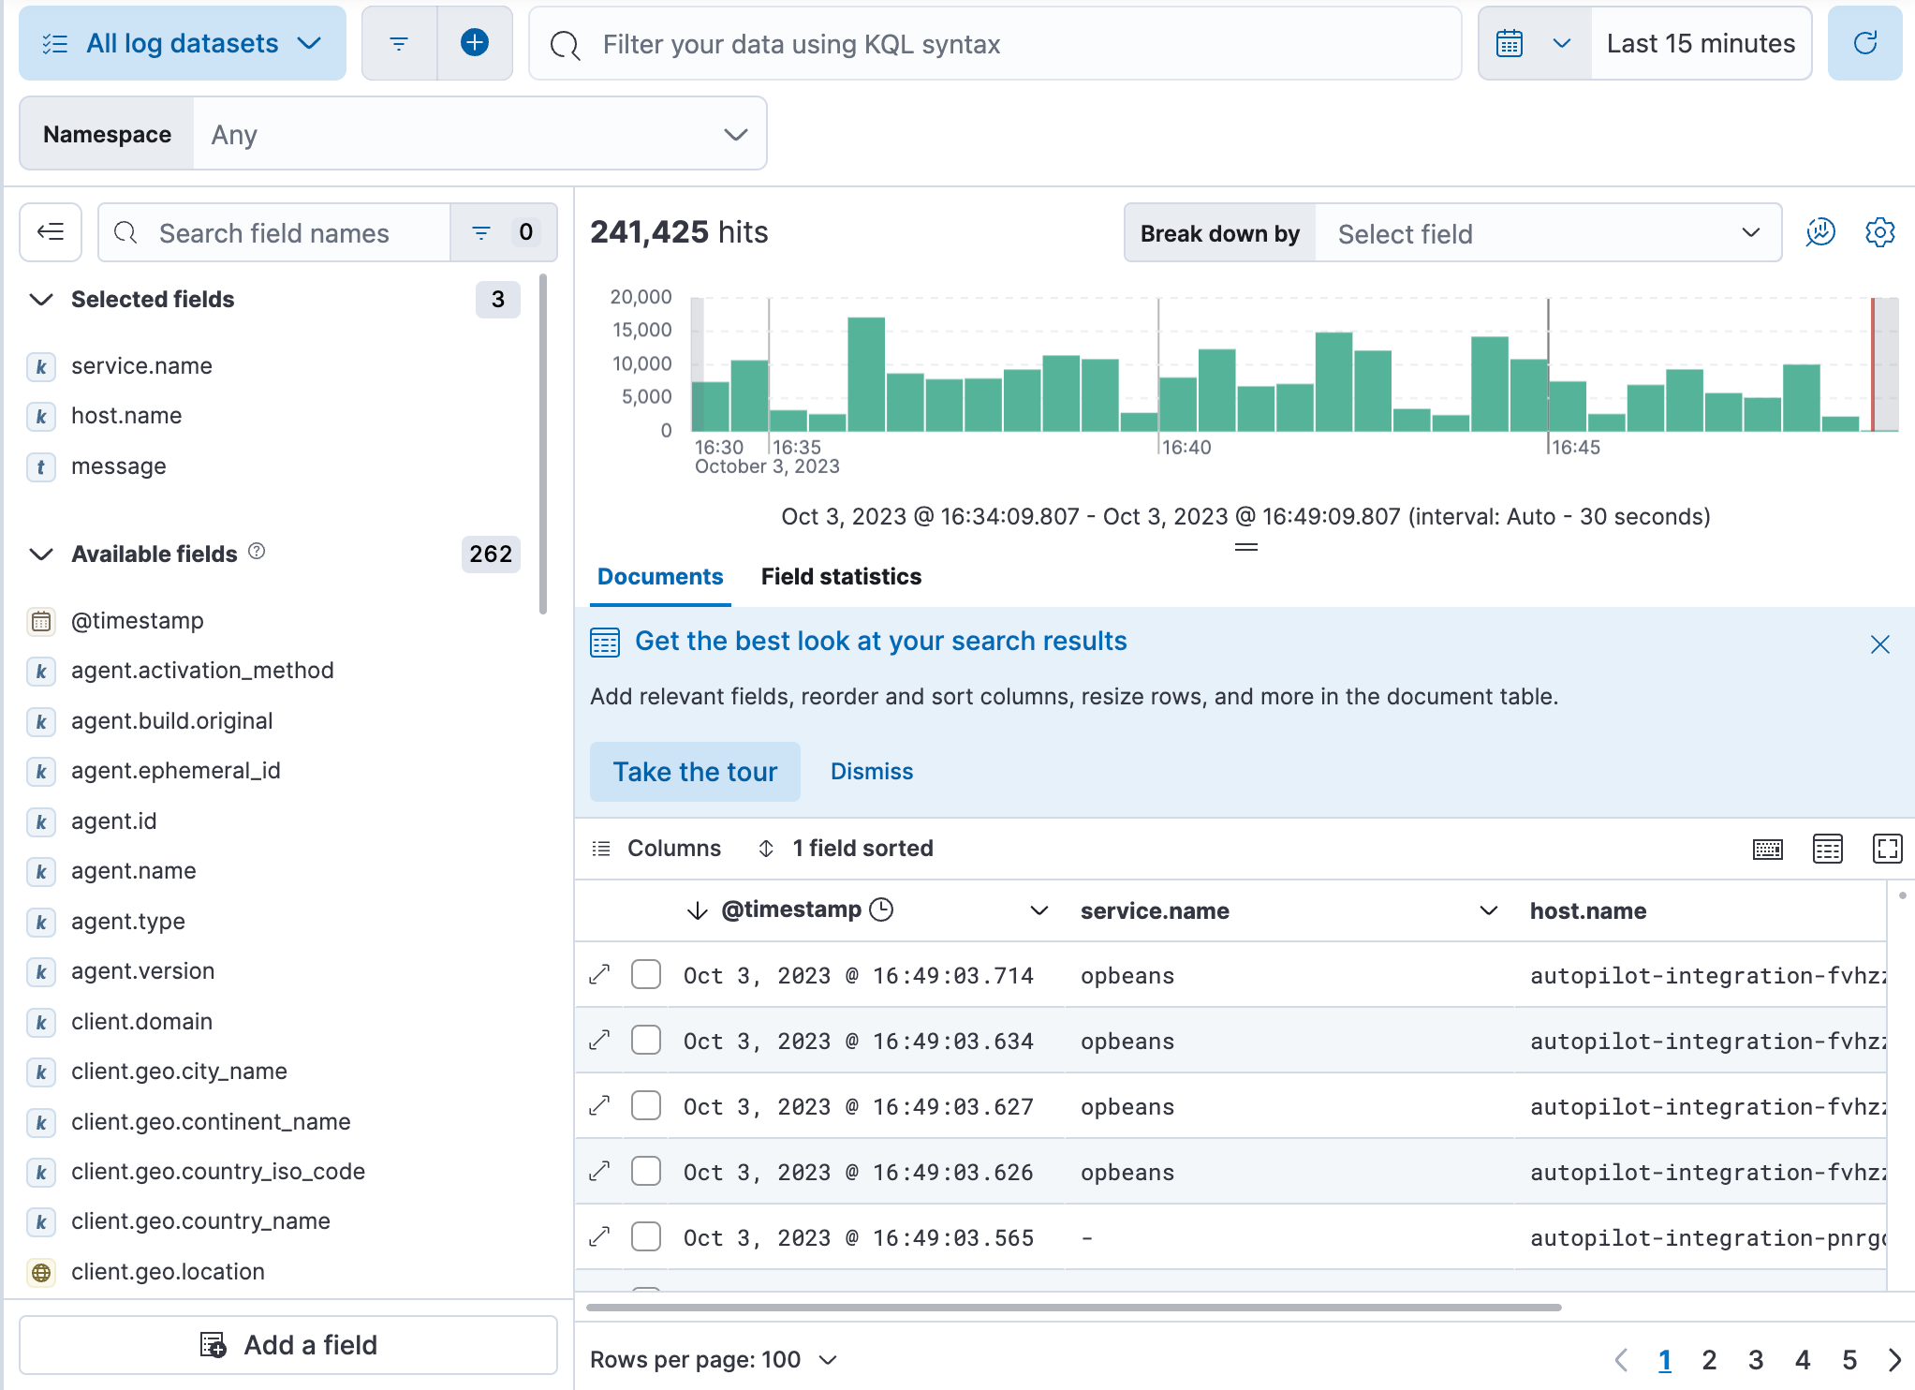Click the Take the tour button
This screenshot has width=1915, height=1390.
pos(695,771)
